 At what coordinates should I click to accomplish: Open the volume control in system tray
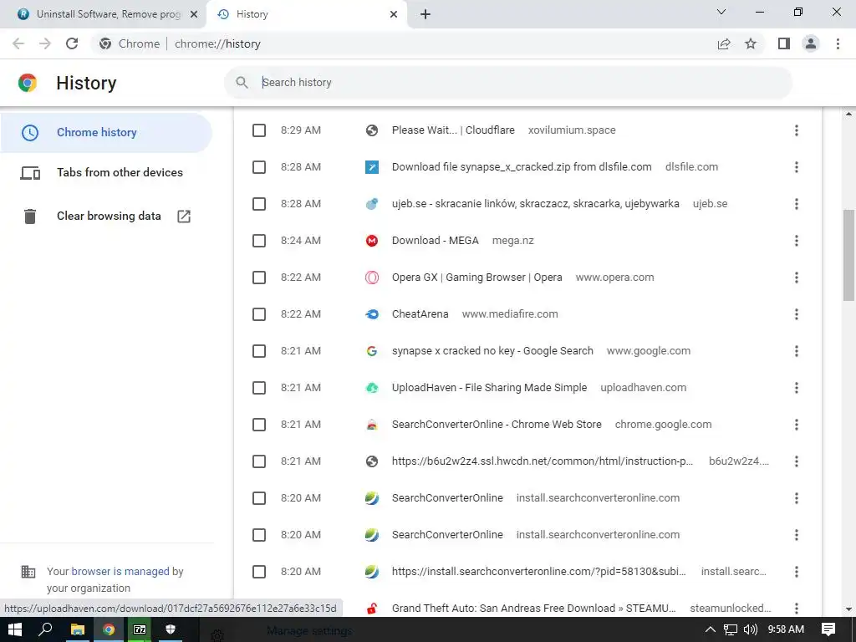pos(751,629)
